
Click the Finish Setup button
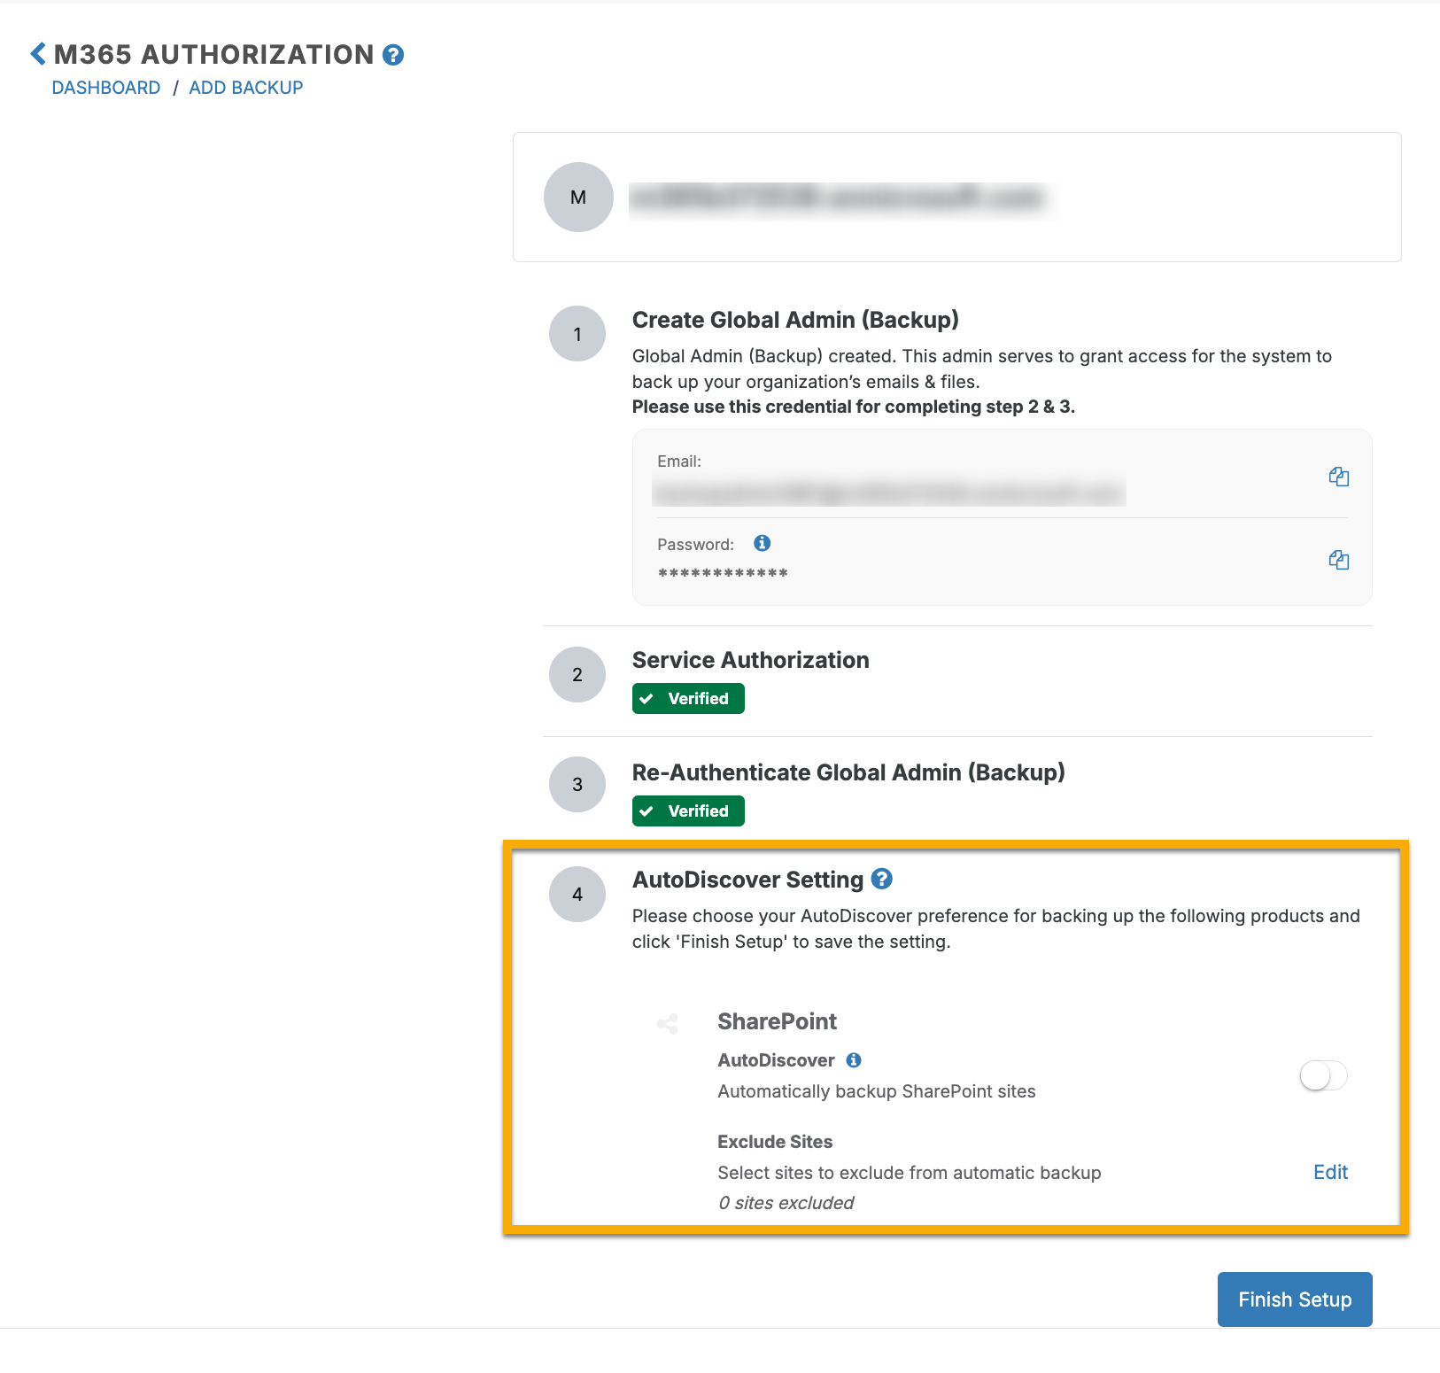[1295, 1299]
